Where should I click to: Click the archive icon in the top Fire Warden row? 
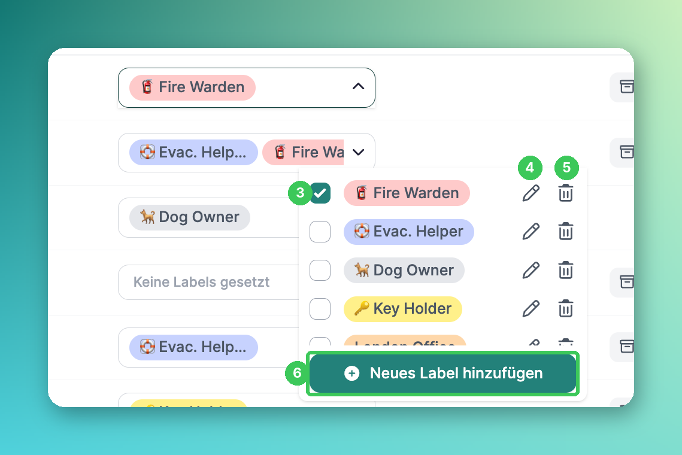click(x=626, y=87)
